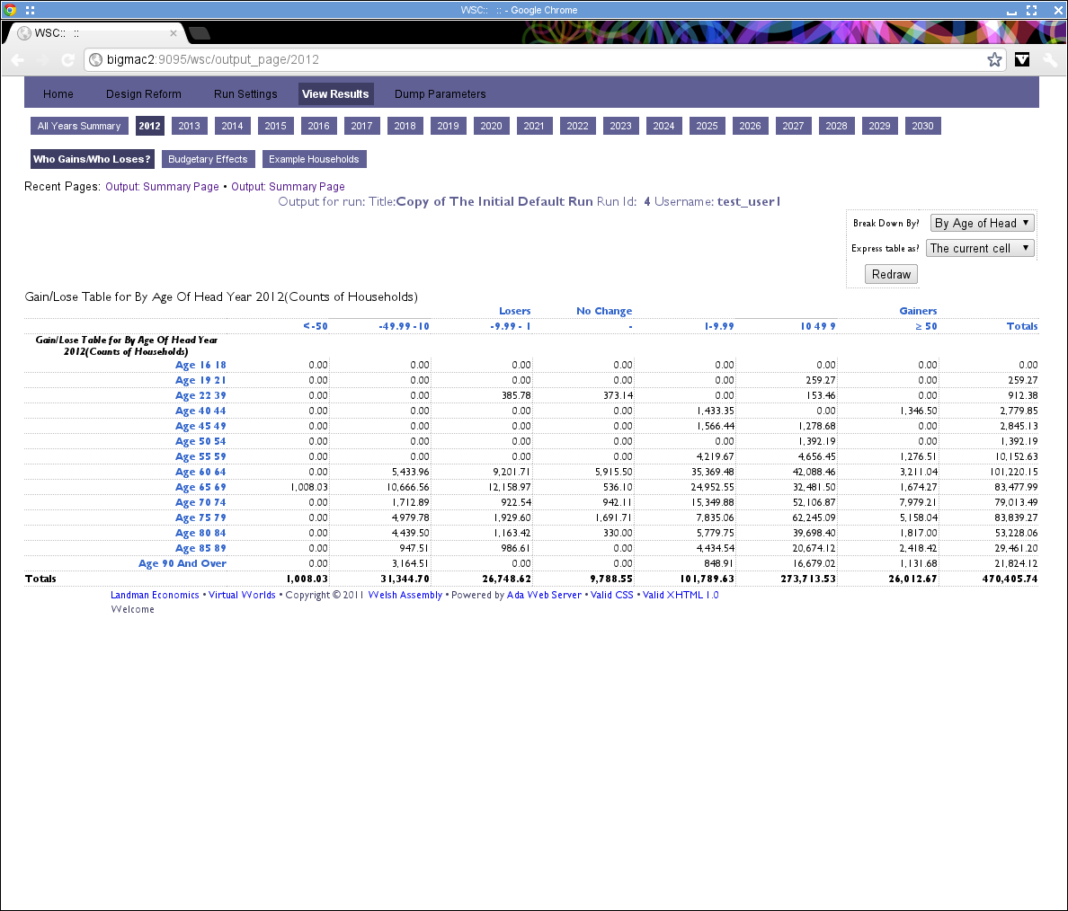1068x911 pixels.
Task: Click the Pocket extension icon
Action: [1022, 60]
